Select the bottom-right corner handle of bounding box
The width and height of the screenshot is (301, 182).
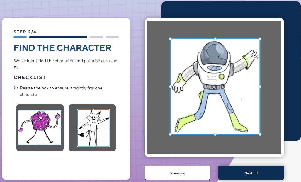pyautogui.click(x=260, y=135)
